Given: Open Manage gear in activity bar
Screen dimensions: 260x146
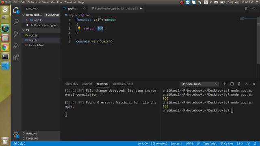Looking at the screenshot, I should pos(16,134).
